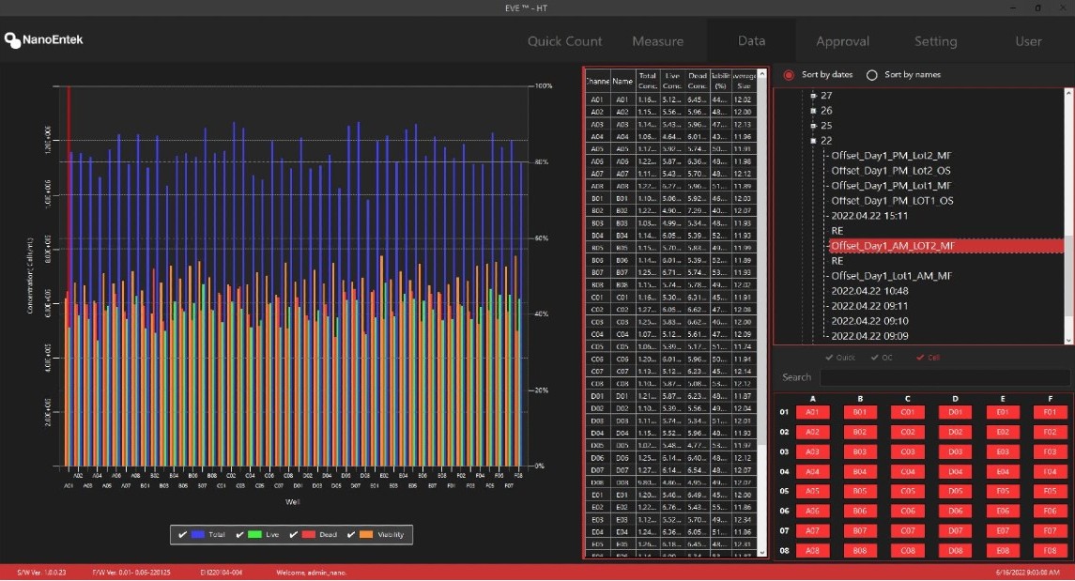1075x581 pixels.
Task: Expand the 27 date node in tree
Action: tap(813, 96)
